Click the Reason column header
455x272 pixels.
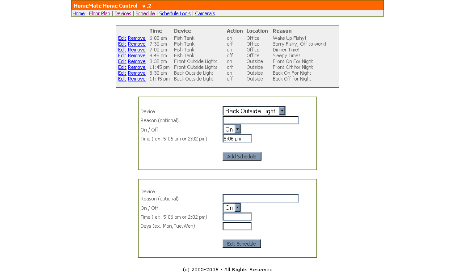(x=282, y=31)
